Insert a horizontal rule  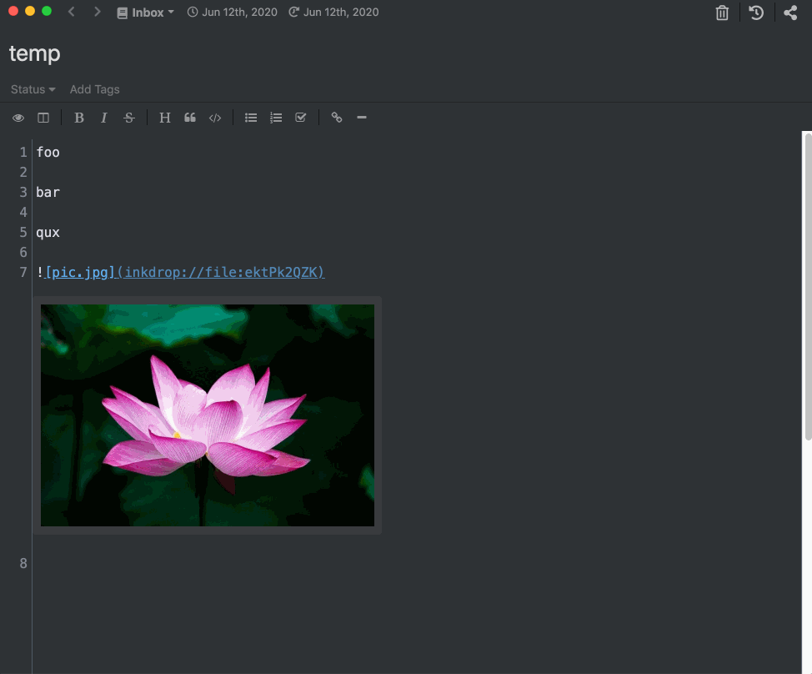point(362,118)
